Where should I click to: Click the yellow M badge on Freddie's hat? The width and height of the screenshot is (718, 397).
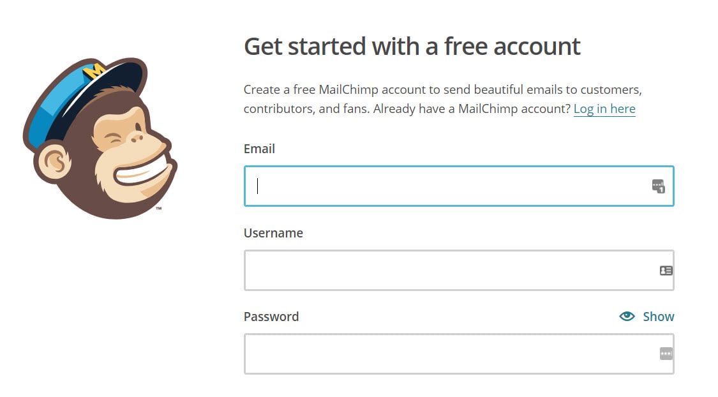94,70
